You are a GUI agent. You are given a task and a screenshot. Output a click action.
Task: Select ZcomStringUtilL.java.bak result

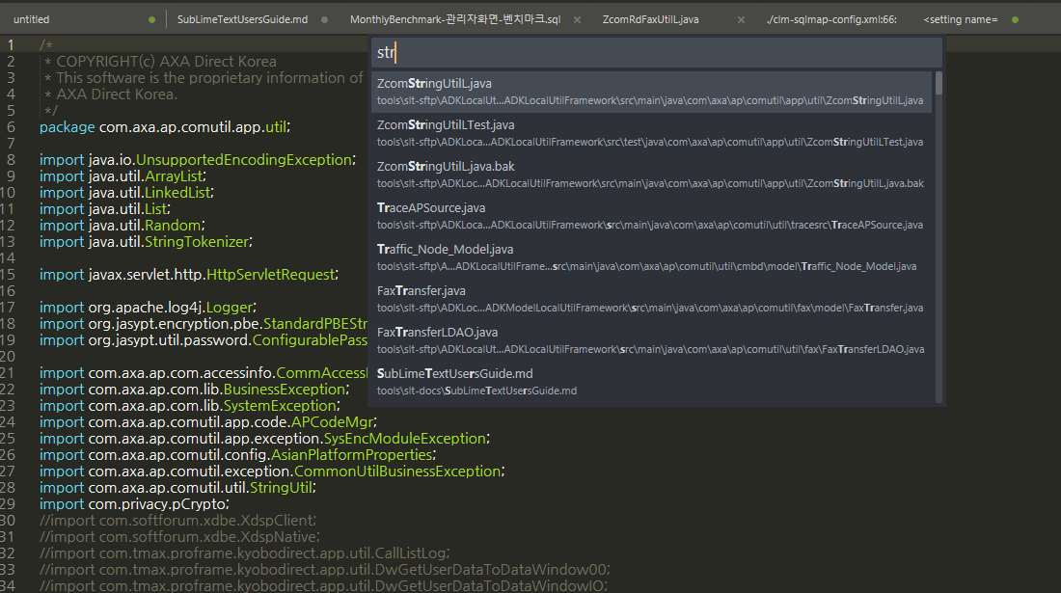[652, 175]
